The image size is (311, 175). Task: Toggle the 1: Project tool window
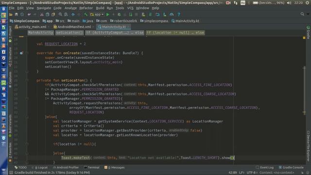(x=10, y=34)
